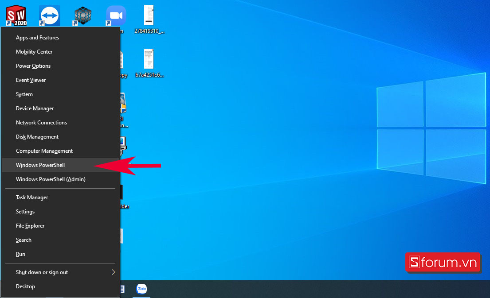This screenshot has height=298, width=490.
Task: Launch Windows PowerShell (Admin)
Action: click(x=61, y=179)
